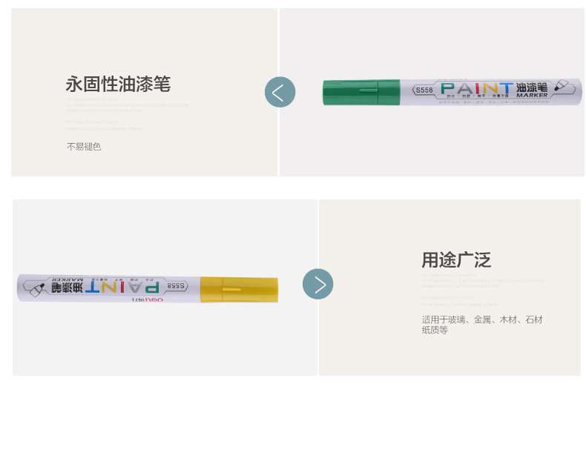Click the mirrored S558 badge on the yellow pen
The width and height of the screenshot is (586, 461).
(176, 285)
